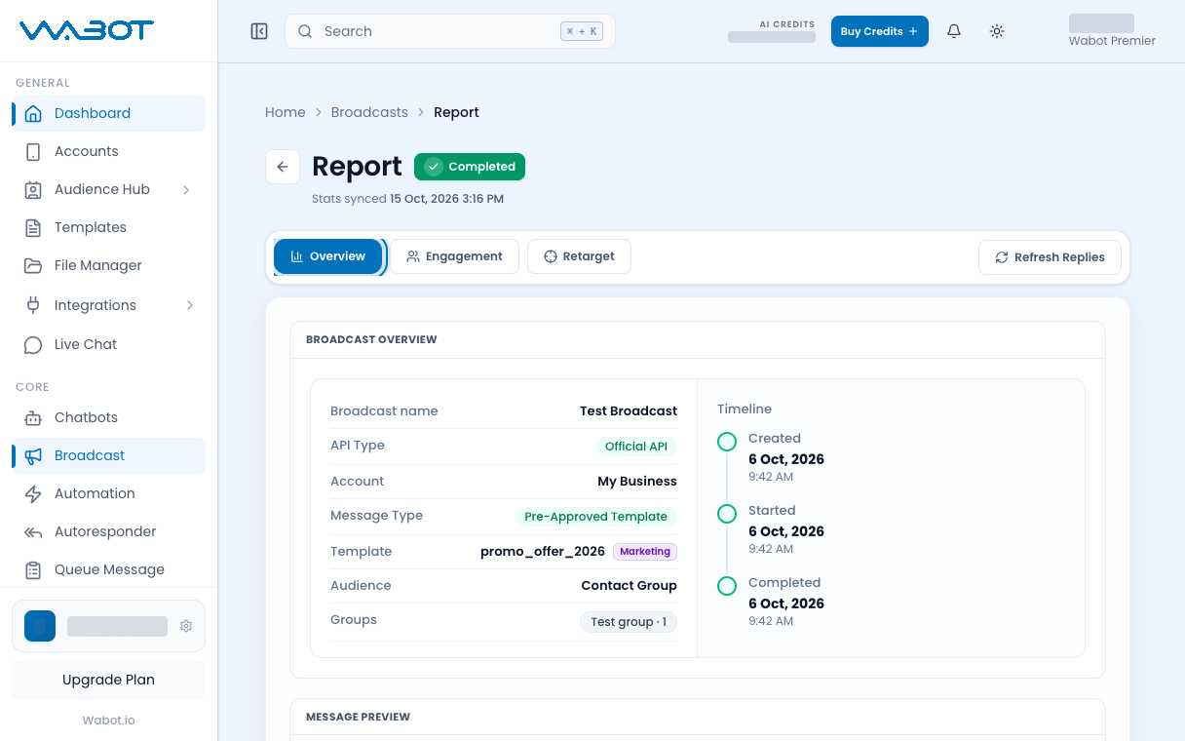
Task: Click the Pre-Approved Template badge
Action: [x=595, y=517]
